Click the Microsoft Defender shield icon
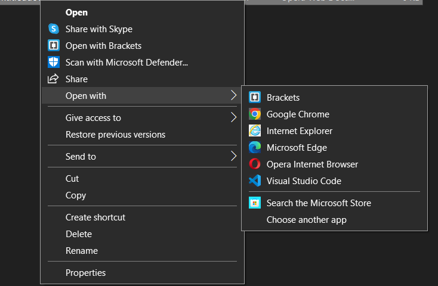438x286 pixels. (54, 63)
